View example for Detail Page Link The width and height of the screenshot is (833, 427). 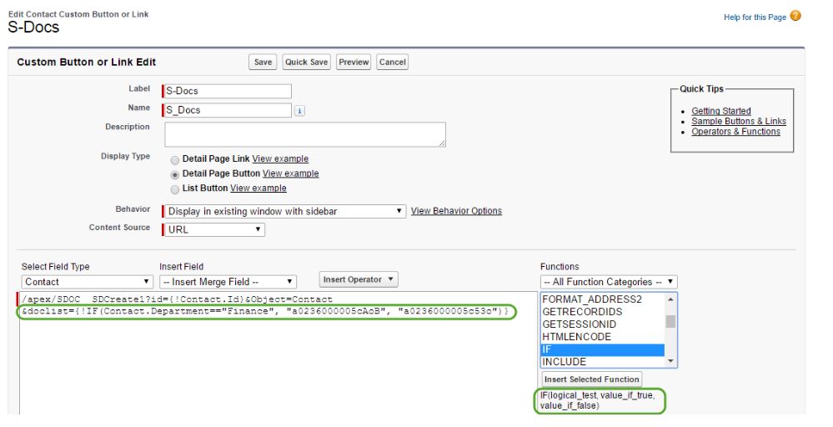[280, 158]
